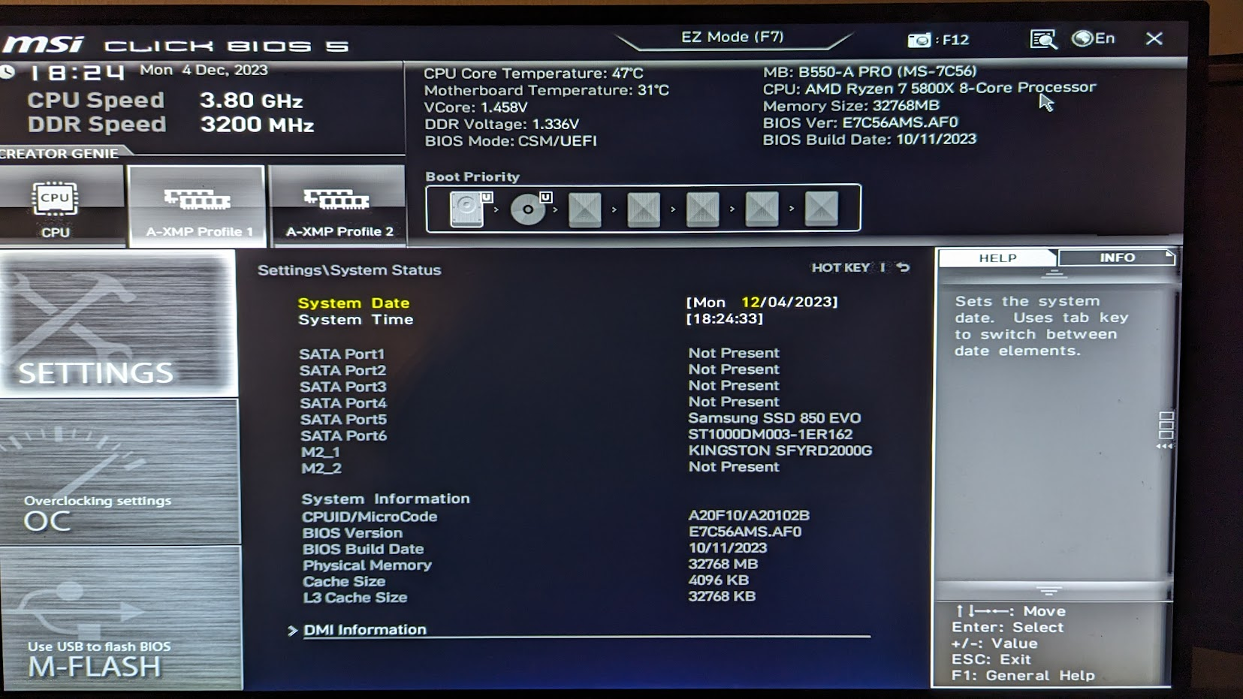Open M-FLASH USB BIOS flash section

pos(120,618)
